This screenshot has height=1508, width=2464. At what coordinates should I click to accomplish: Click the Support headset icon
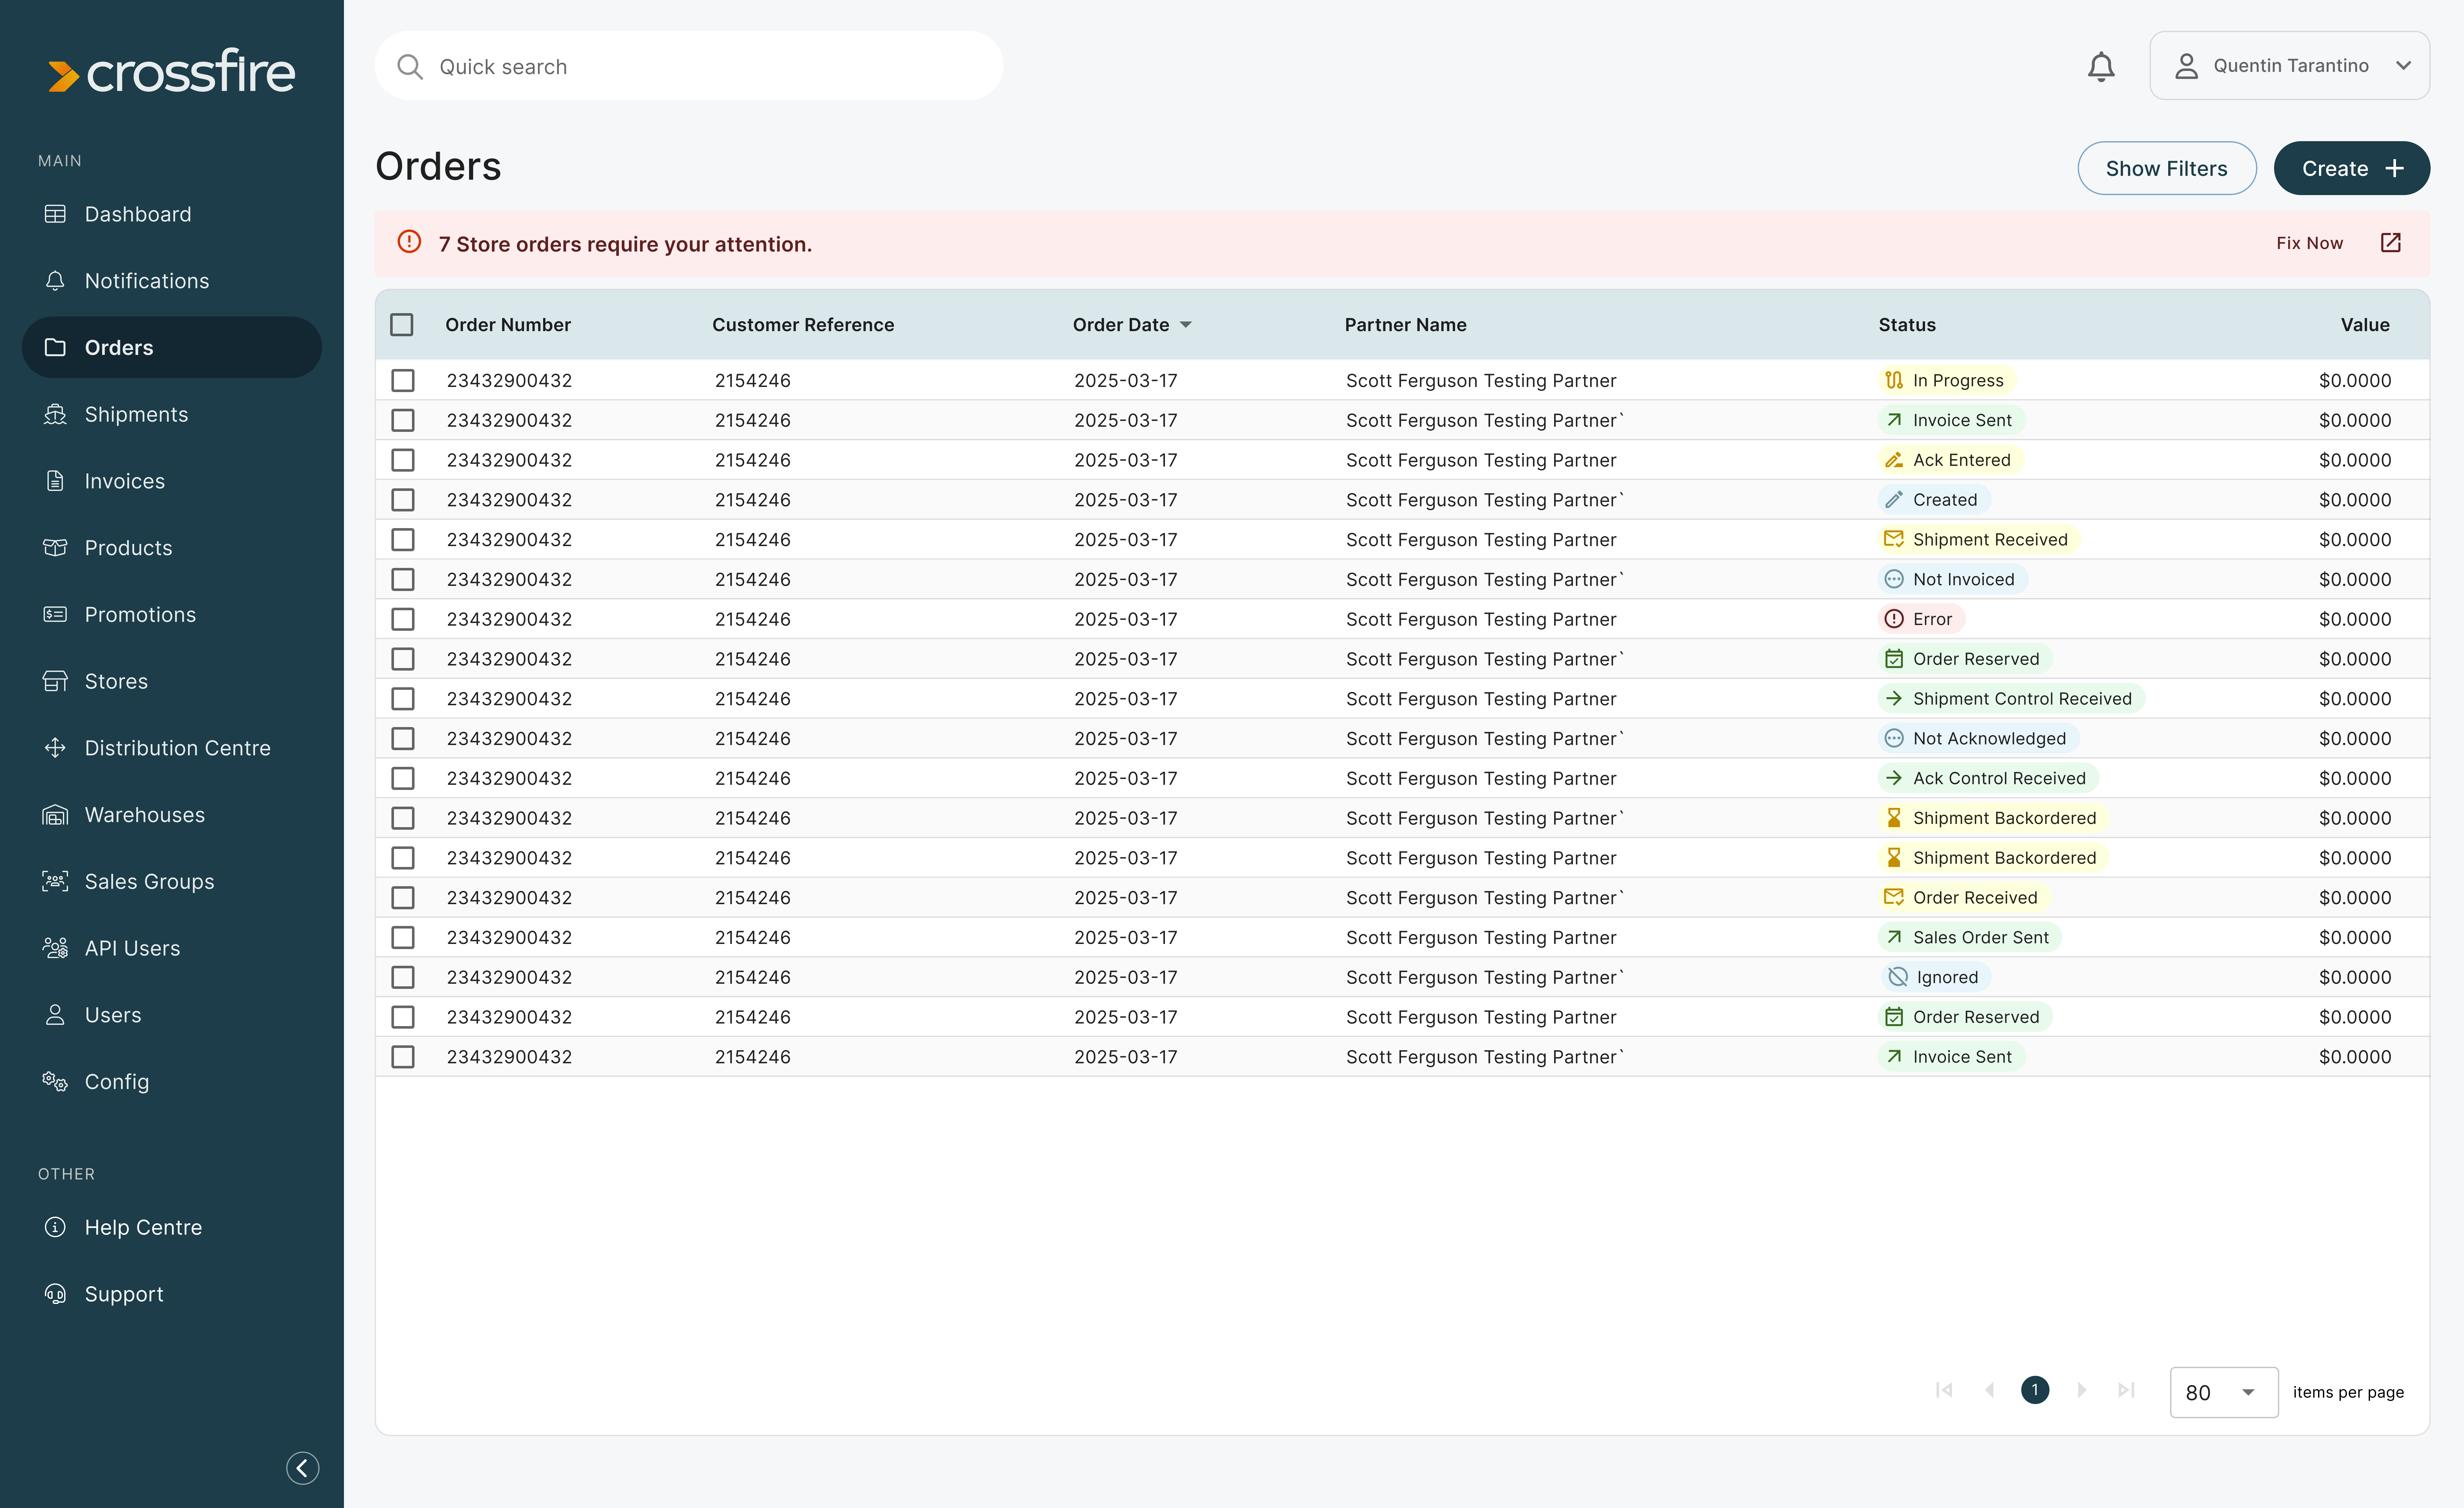[x=55, y=1294]
